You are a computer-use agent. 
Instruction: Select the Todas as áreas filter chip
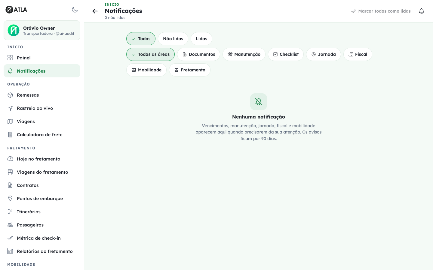click(150, 54)
